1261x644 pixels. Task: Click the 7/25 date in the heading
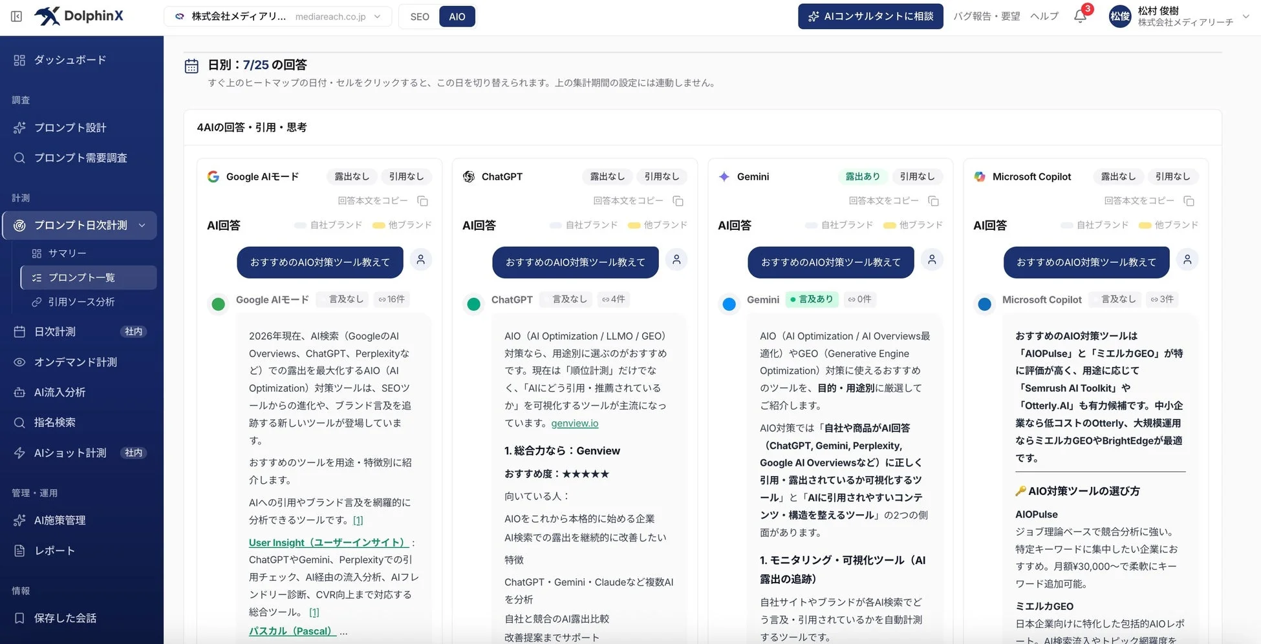(256, 65)
